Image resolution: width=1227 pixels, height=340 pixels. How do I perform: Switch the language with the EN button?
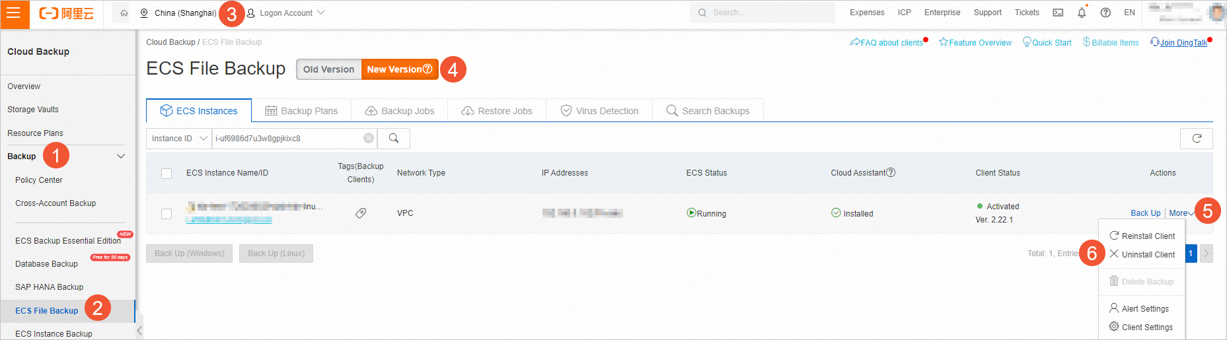coord(1129,13)
